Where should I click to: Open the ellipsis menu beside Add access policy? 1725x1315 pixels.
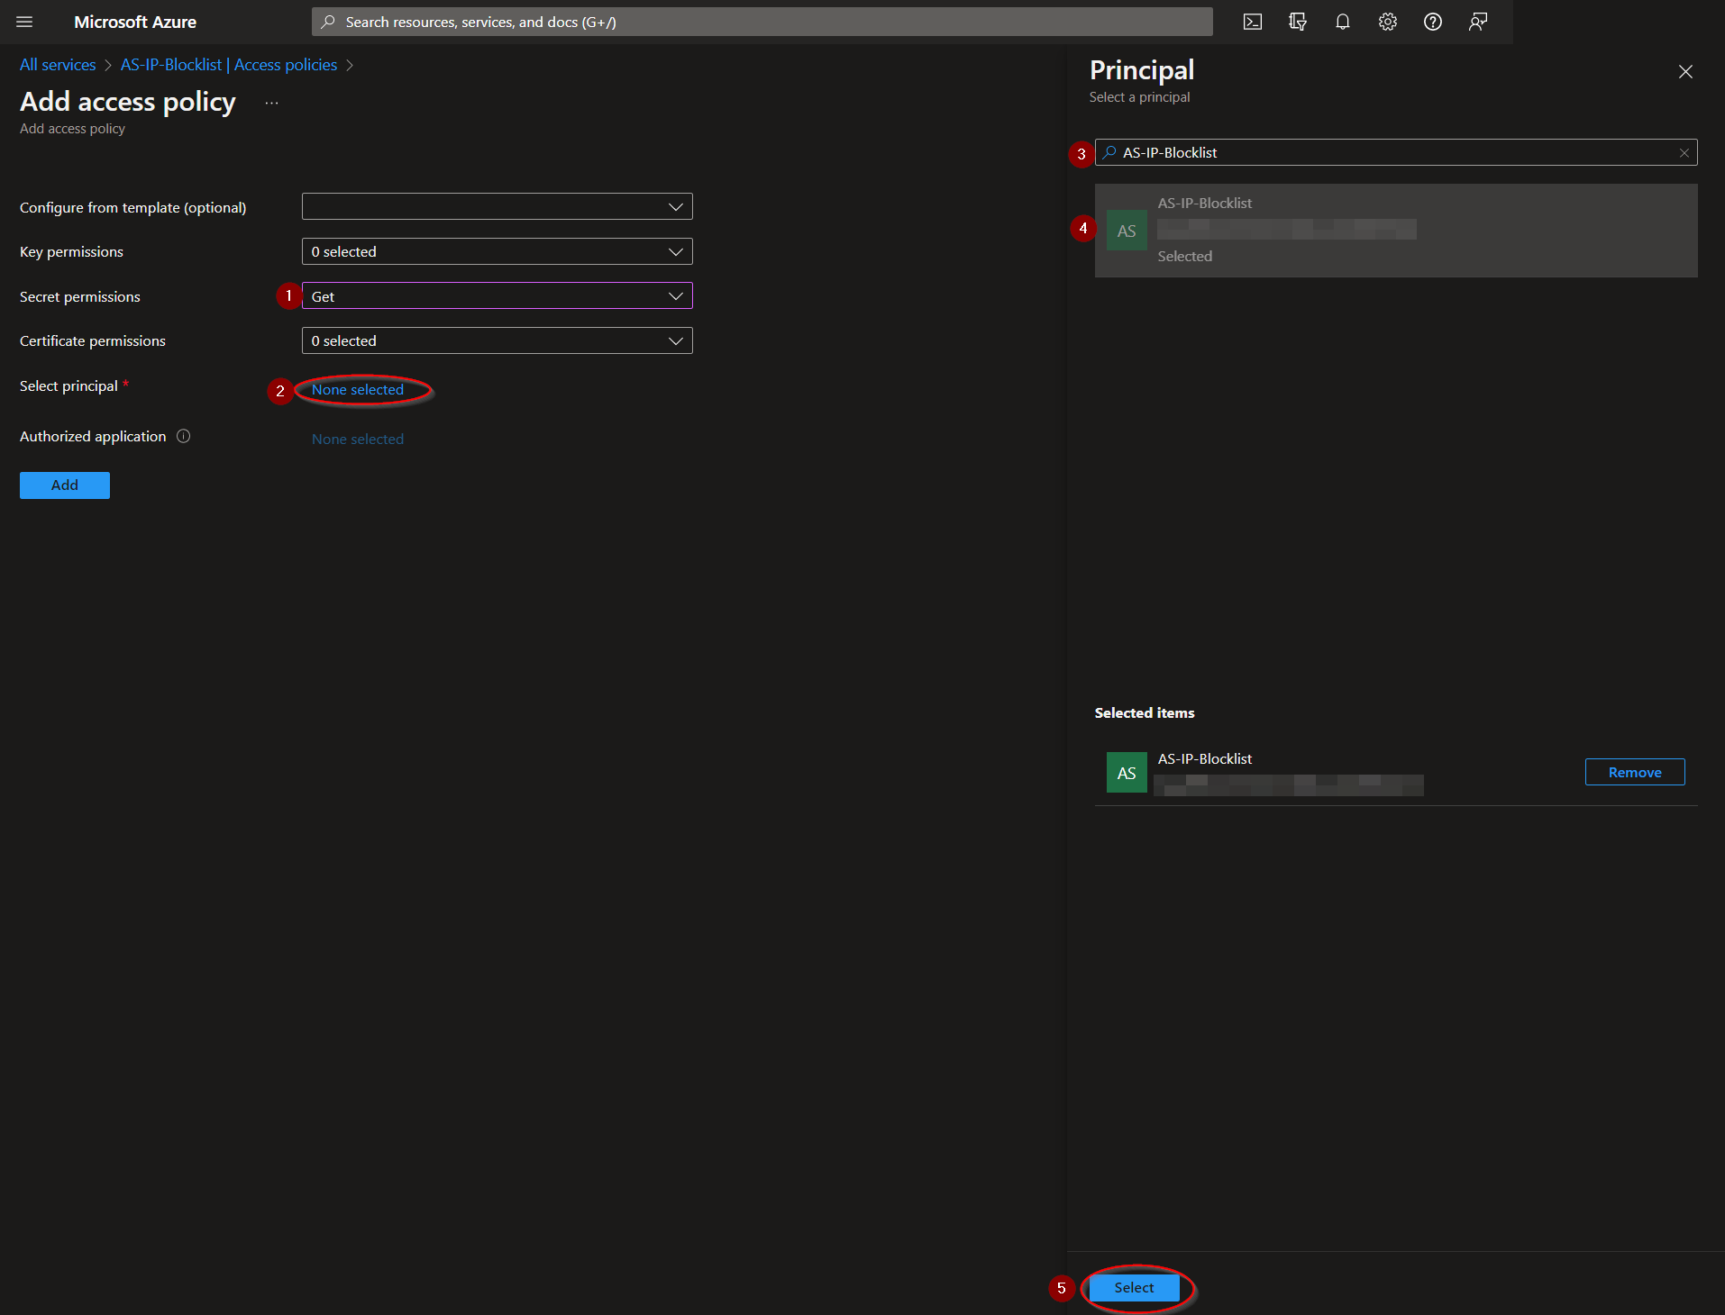[271, 104]
